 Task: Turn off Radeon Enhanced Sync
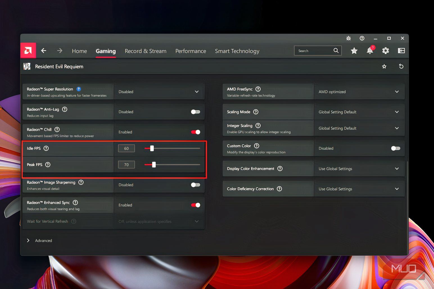click(195, 205)
